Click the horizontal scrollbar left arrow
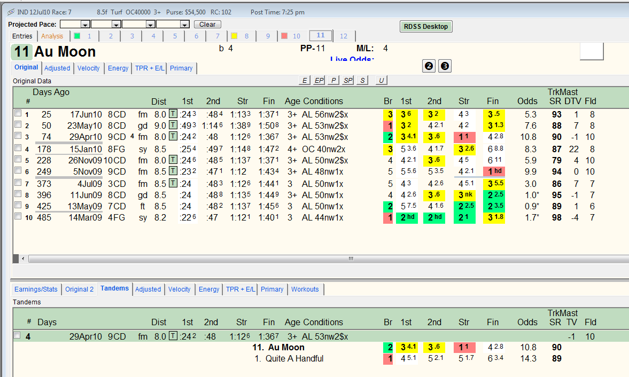Viewport: 629px width, 377px height. point(24,259)
